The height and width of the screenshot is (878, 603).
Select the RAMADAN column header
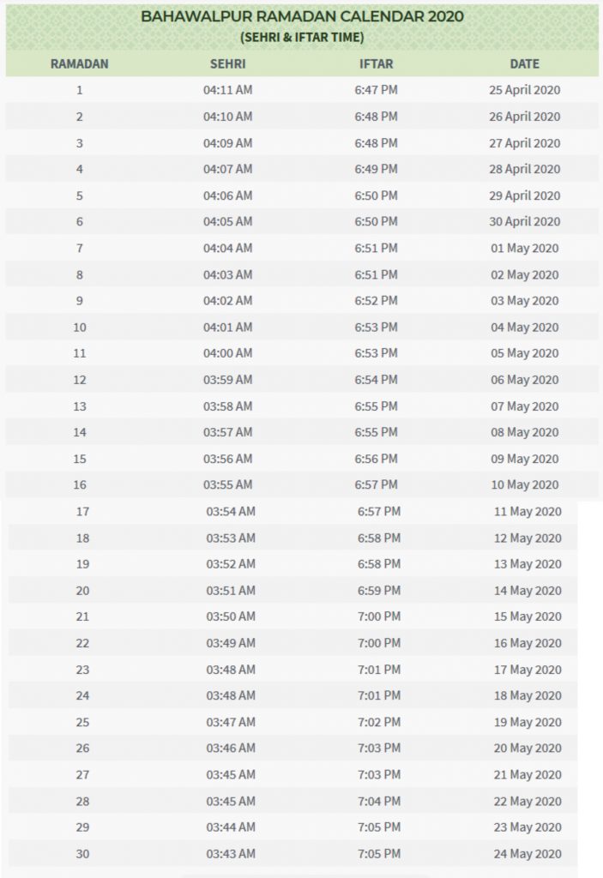pyautogui.click(x=80, y=63)
